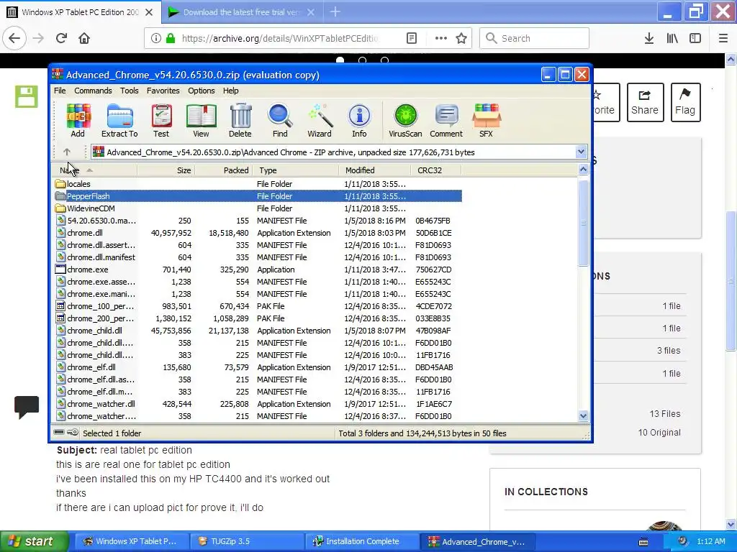
Task: Click the Delete trash can icon
Action: (240, 121)
